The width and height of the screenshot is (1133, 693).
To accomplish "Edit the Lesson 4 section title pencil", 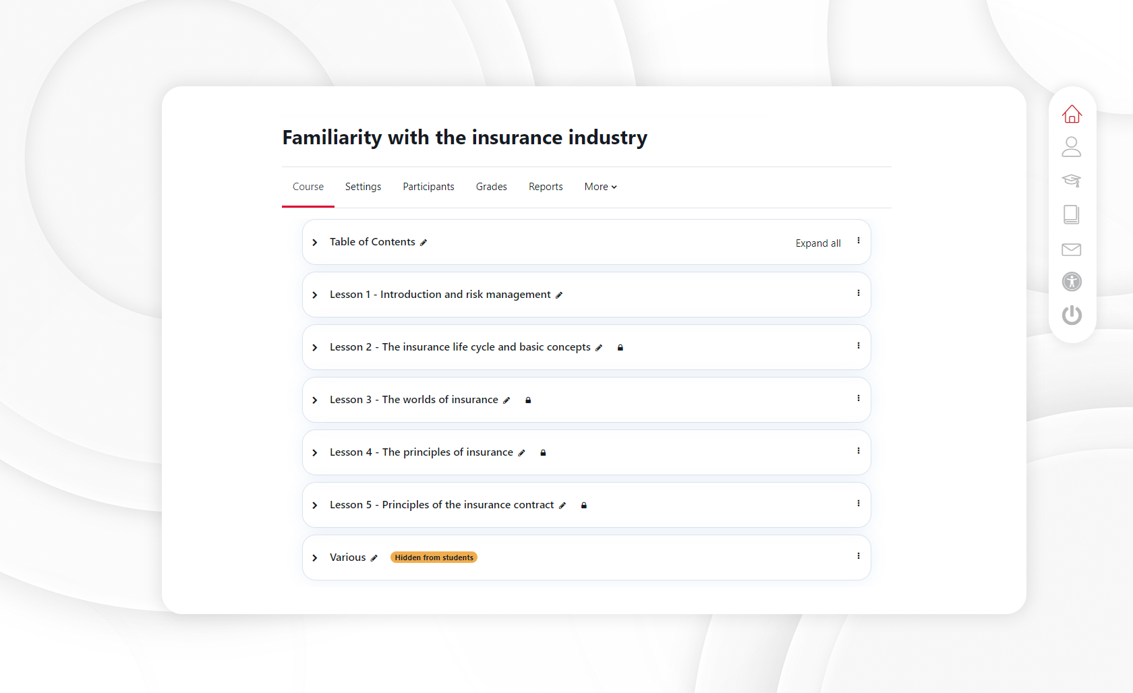I will [x=521, y=453].
